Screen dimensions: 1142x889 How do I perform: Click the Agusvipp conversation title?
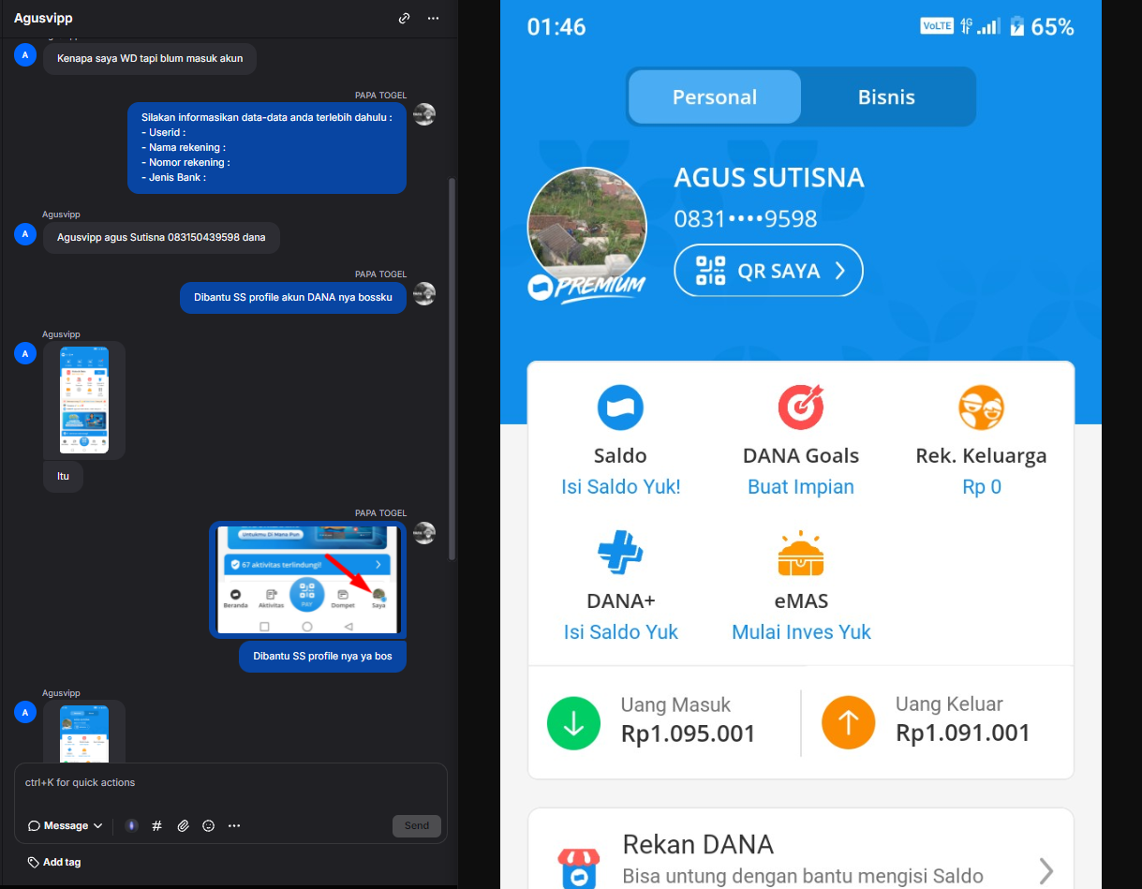click(x=43, y=18)
